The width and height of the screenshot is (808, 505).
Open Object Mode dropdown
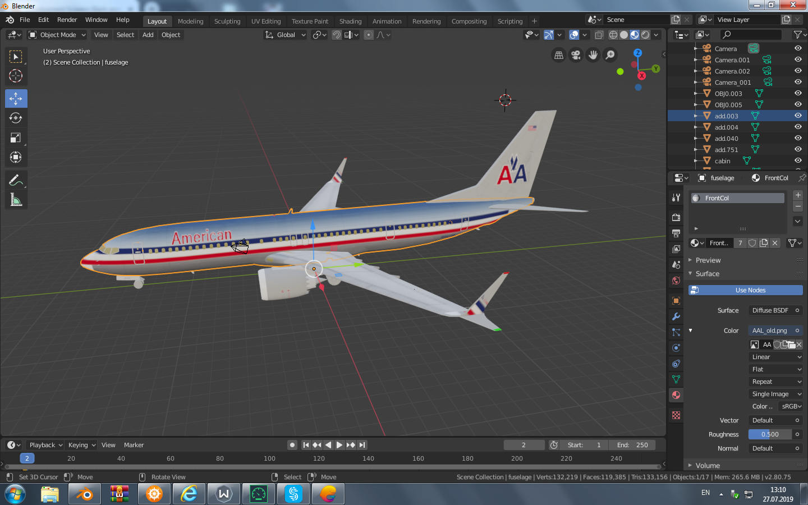pos(57,35)
